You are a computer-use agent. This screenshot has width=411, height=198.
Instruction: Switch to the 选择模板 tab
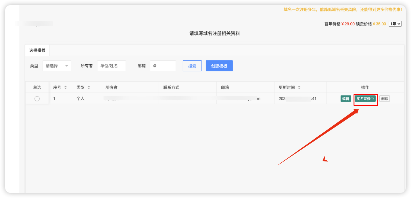37,50
